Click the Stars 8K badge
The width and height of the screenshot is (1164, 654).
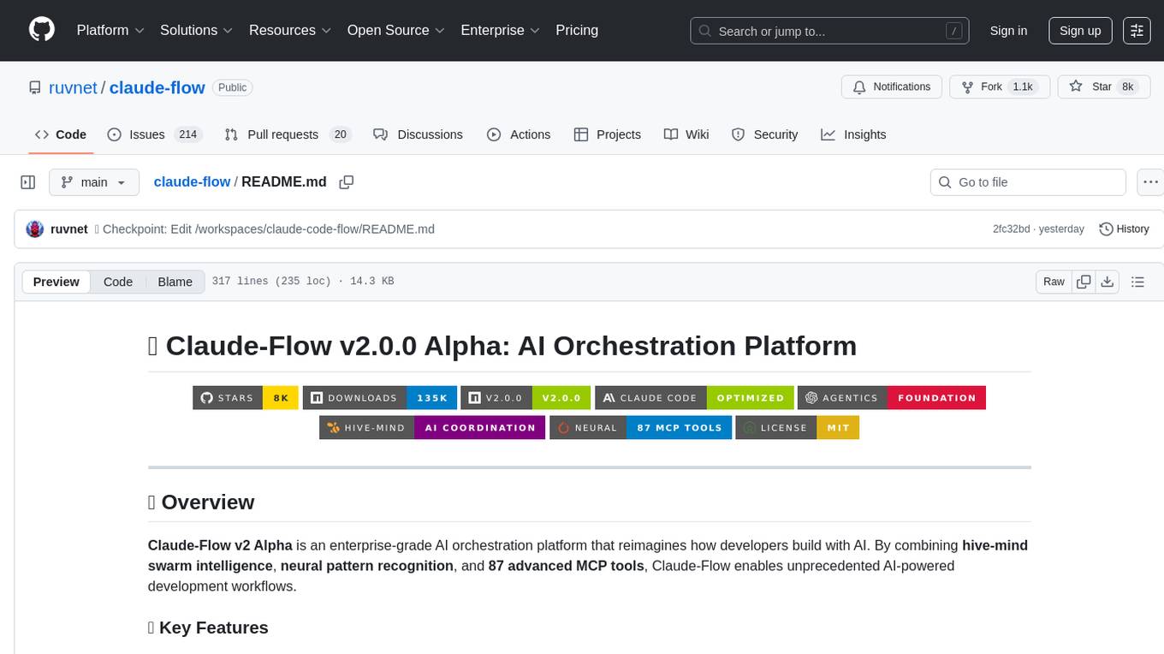pos(246,397)
